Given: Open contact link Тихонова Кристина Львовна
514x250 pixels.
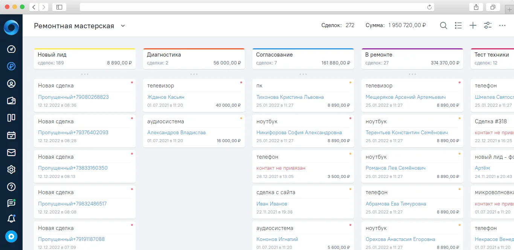Looking at the screenshot, I should point(290,97).
